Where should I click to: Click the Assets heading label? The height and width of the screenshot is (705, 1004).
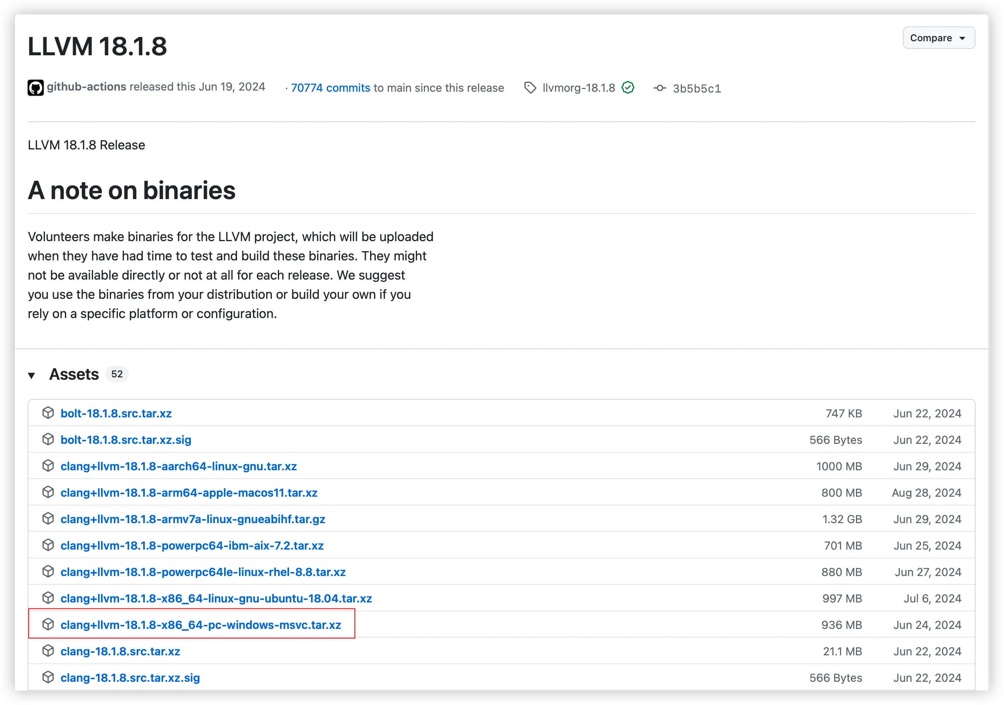(x=74, y=375)
